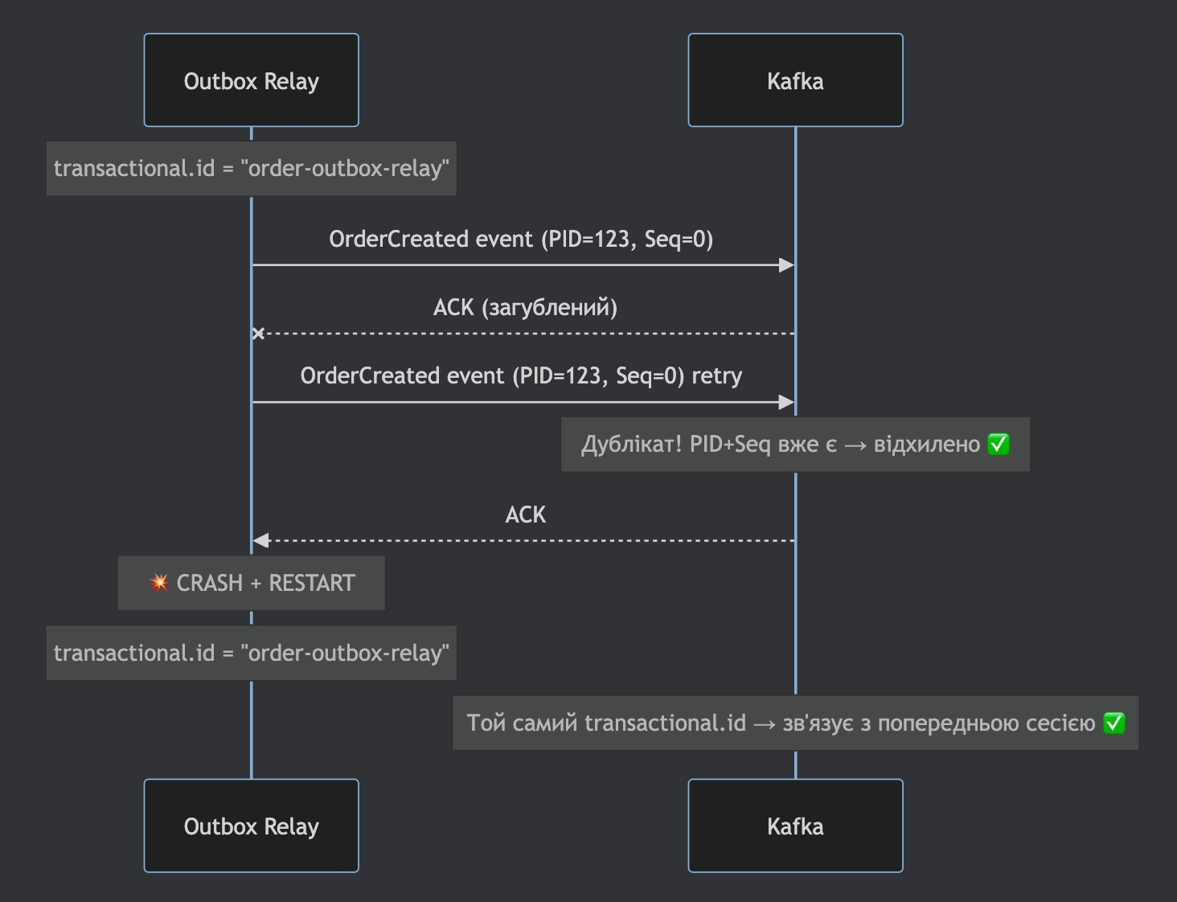Select the top Kafka participant box
The width and height of the screenshot is (1177, 902).
coord(795,80)
